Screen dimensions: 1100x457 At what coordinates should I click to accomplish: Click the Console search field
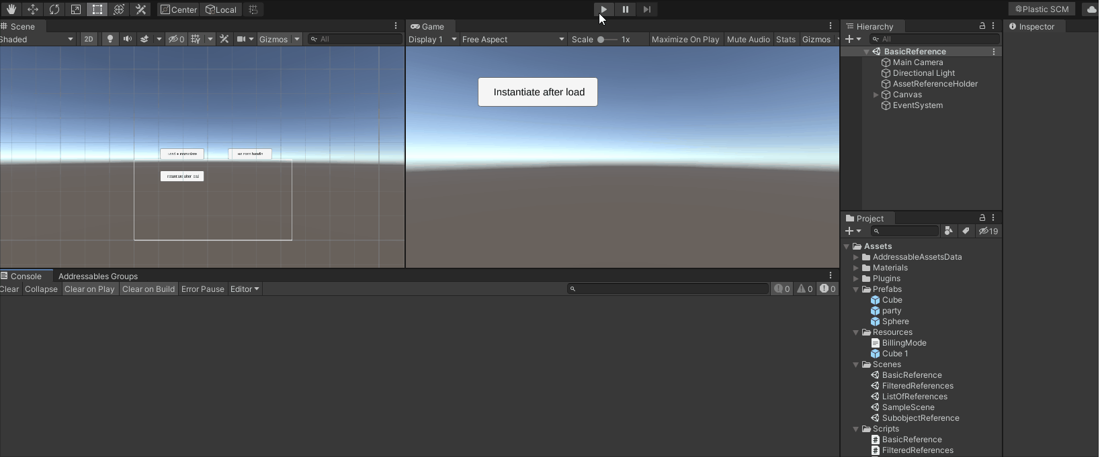(667, 289)
